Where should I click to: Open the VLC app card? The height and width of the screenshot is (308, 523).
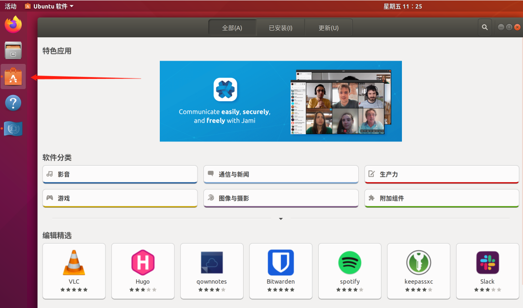coord(74,271)
